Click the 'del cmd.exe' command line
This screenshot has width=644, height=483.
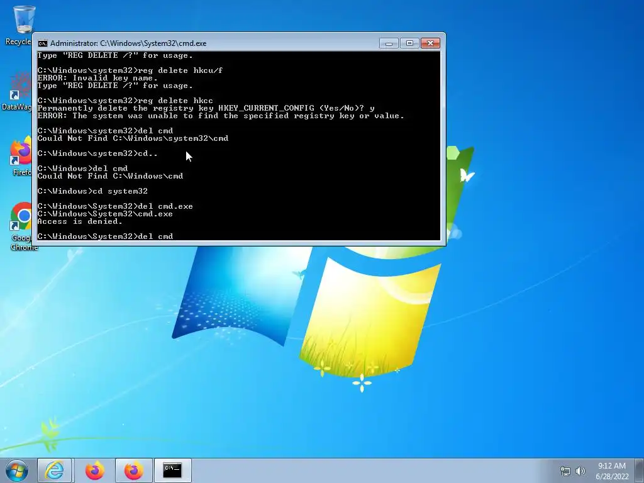pyautogui.click(x=115, y=206)
